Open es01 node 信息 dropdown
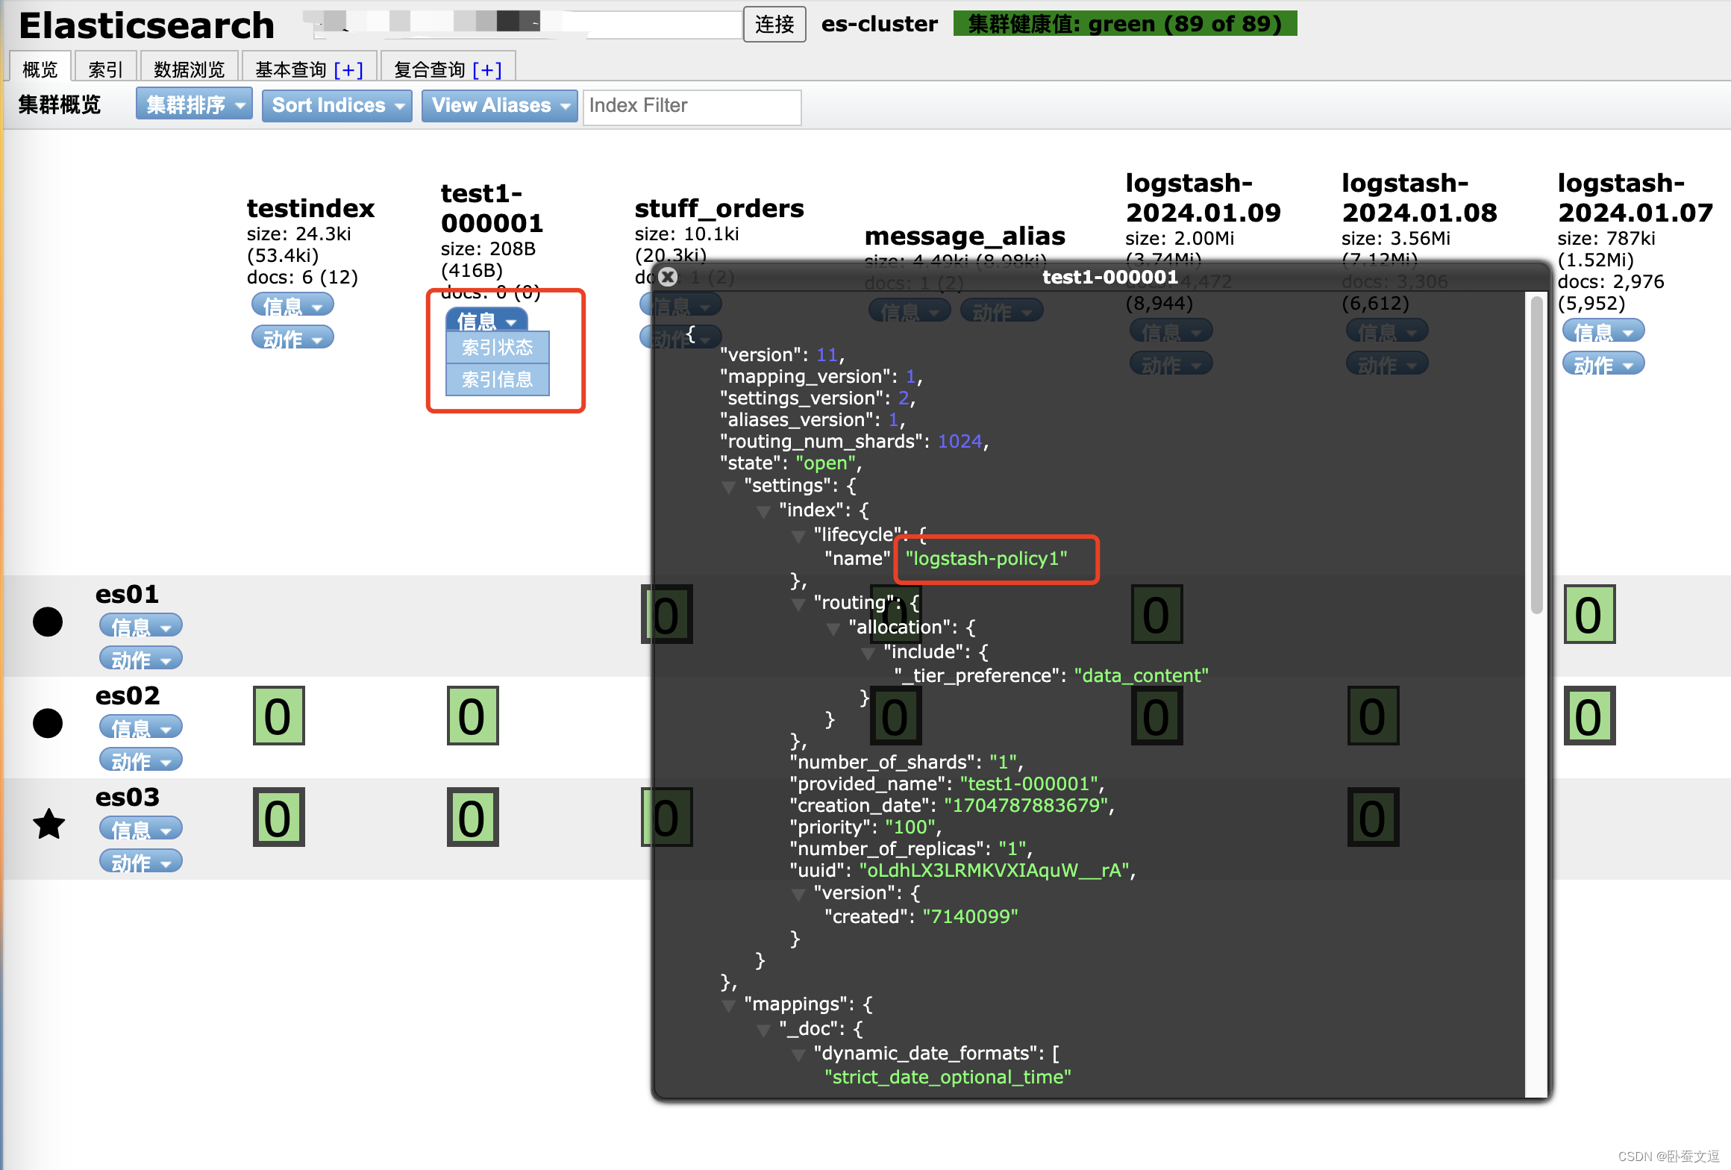Image resolution: width=1731 pixels, height=1170 pixels. click(x=141, y=626)
